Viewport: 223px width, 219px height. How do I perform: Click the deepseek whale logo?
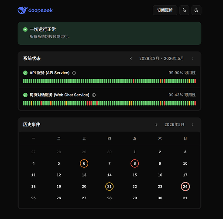[x=35, y=10]
